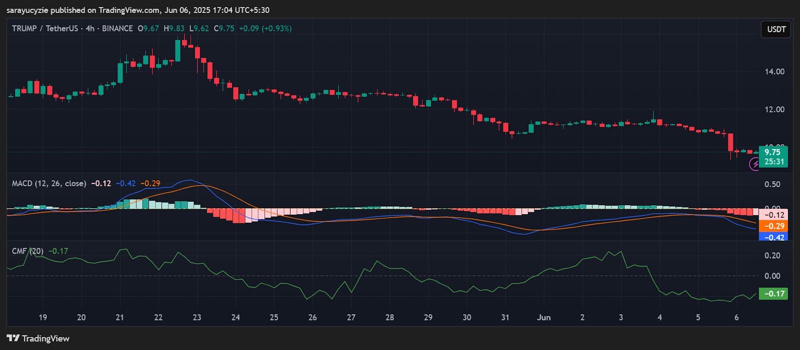Click the 12.00 price axis label
The image size is (800, 350).
tap(774, 109)
